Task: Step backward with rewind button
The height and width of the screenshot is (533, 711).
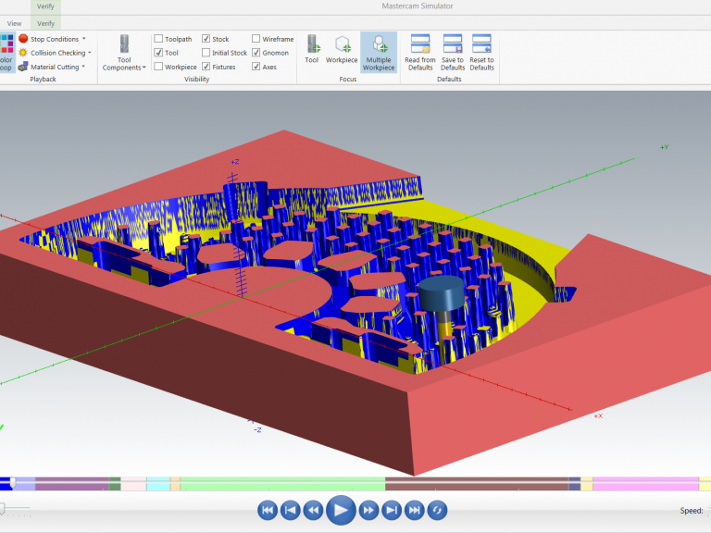Action: pyautogui.click(x=313, y=511)
